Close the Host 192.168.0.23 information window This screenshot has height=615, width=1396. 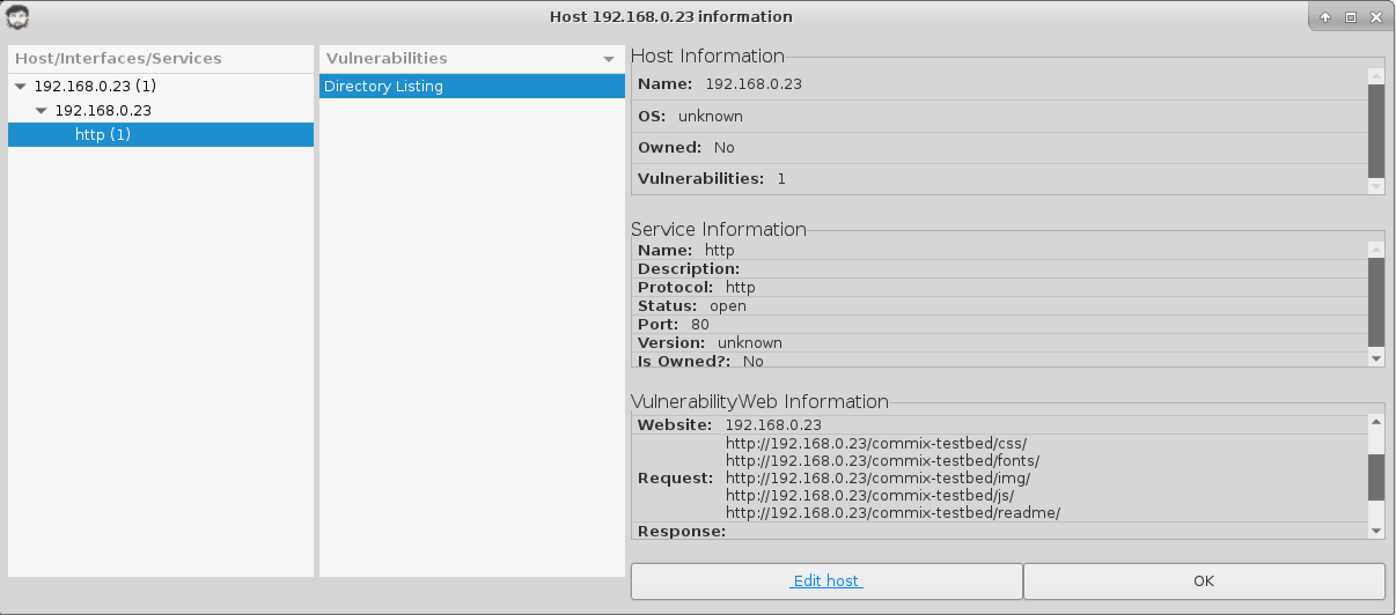1376,17
